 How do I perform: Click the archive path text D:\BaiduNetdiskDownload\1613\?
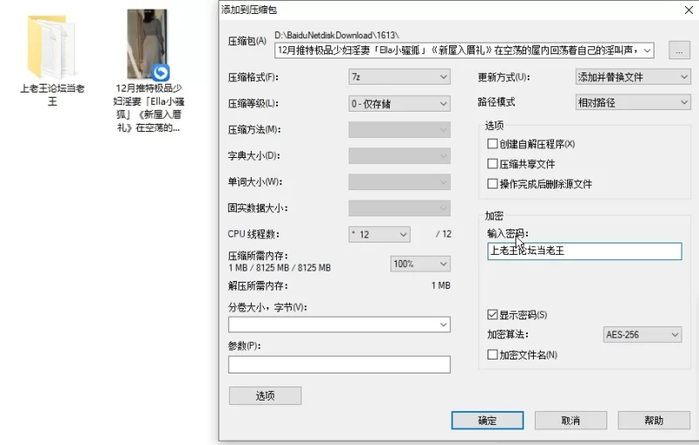337,35
